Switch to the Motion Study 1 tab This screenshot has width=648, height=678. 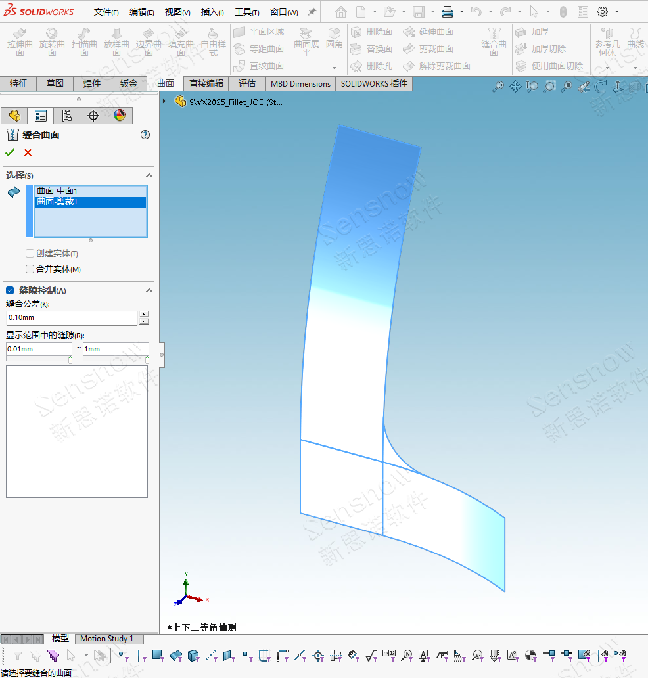pyautogui.click(x=106, y=639)
